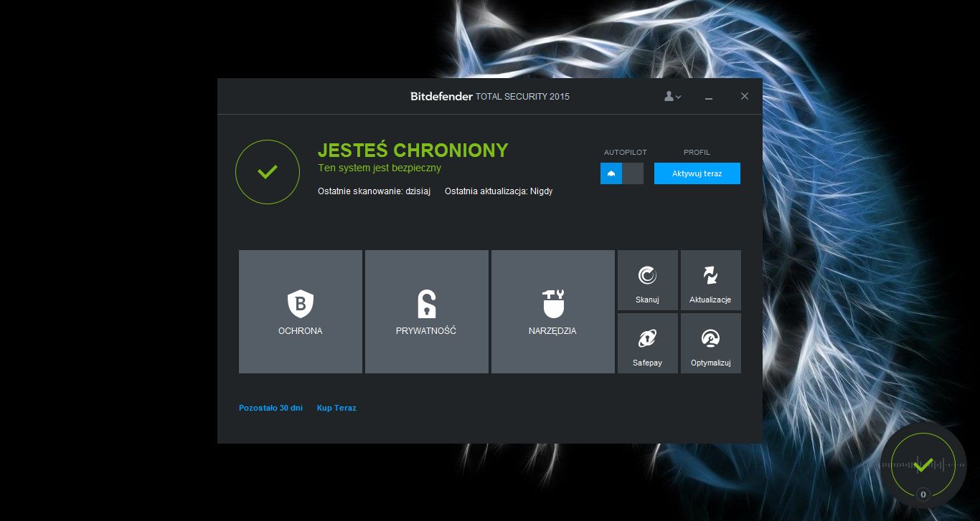Click the JESTEŚ CHRONIONY heading
Image resolution: width=980 pixels, height=521 pixels.
(413, 150)
